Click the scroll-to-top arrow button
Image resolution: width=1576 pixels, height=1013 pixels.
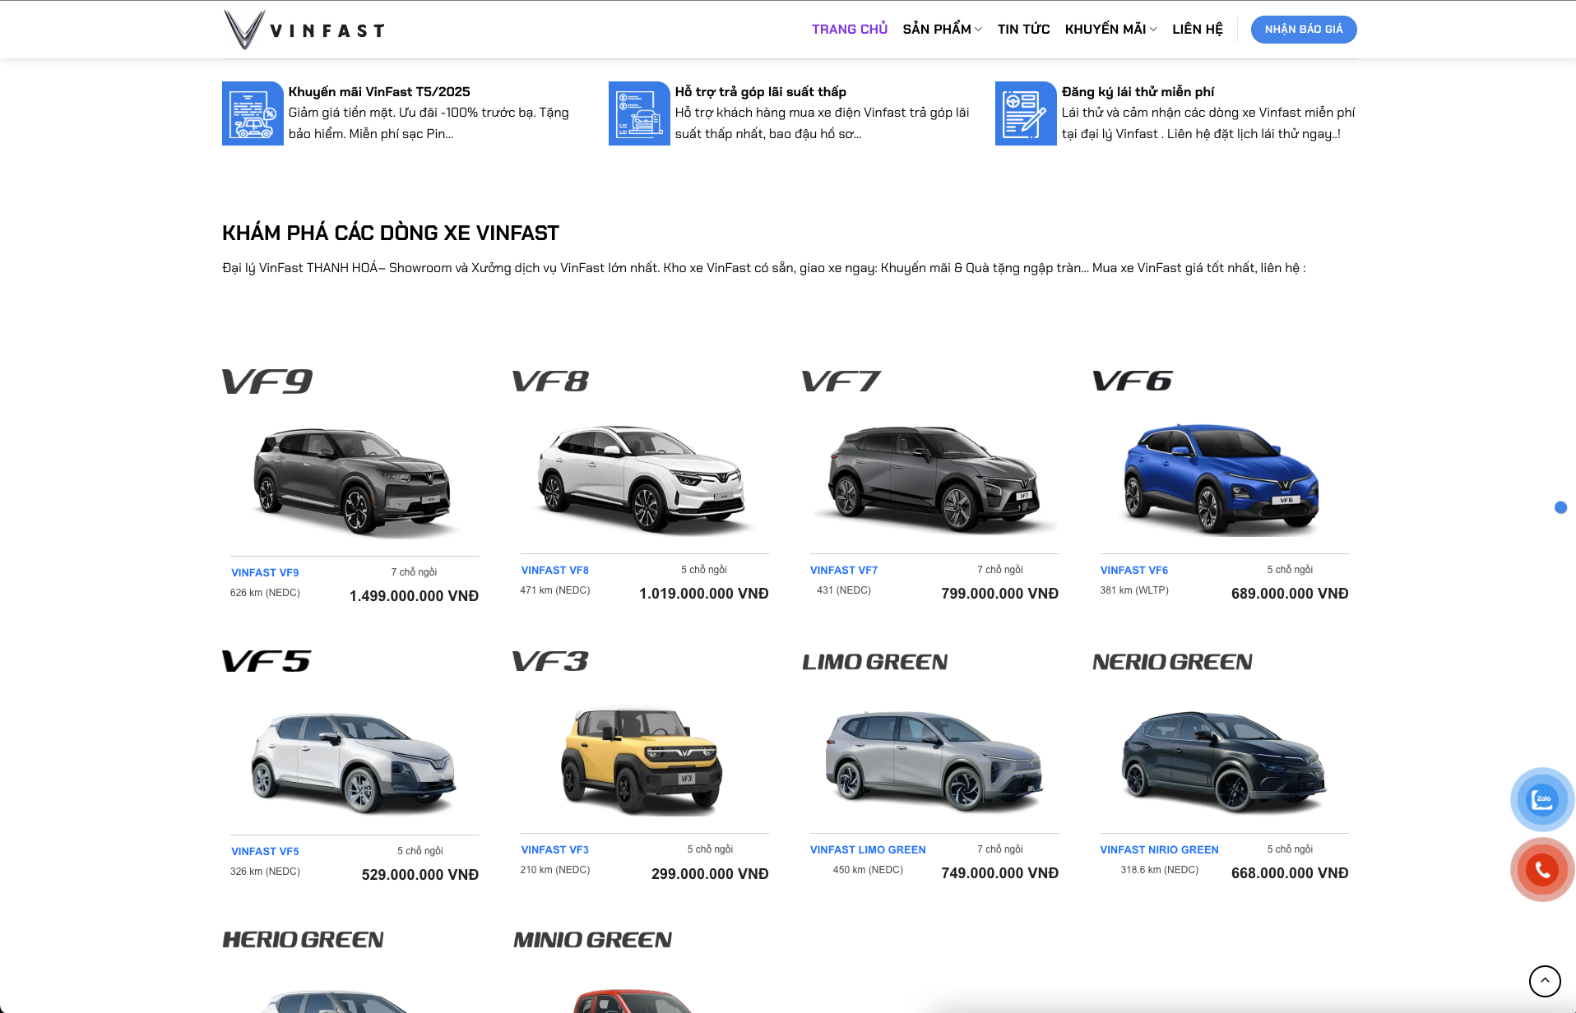(1544, 981)
